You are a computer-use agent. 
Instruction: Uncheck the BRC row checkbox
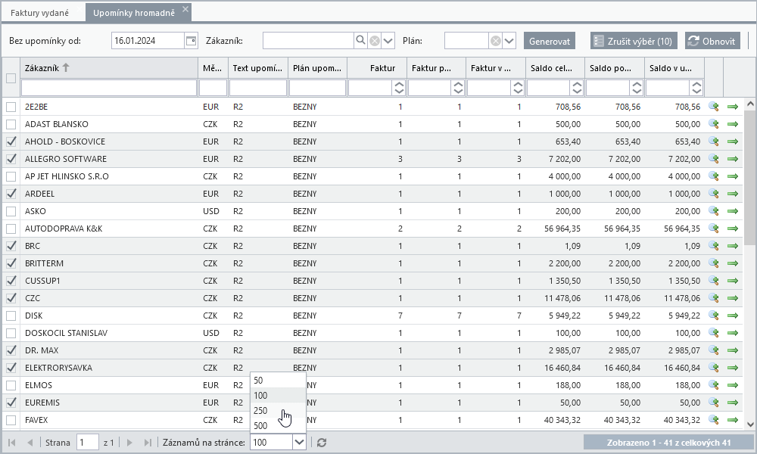point(11,246)
